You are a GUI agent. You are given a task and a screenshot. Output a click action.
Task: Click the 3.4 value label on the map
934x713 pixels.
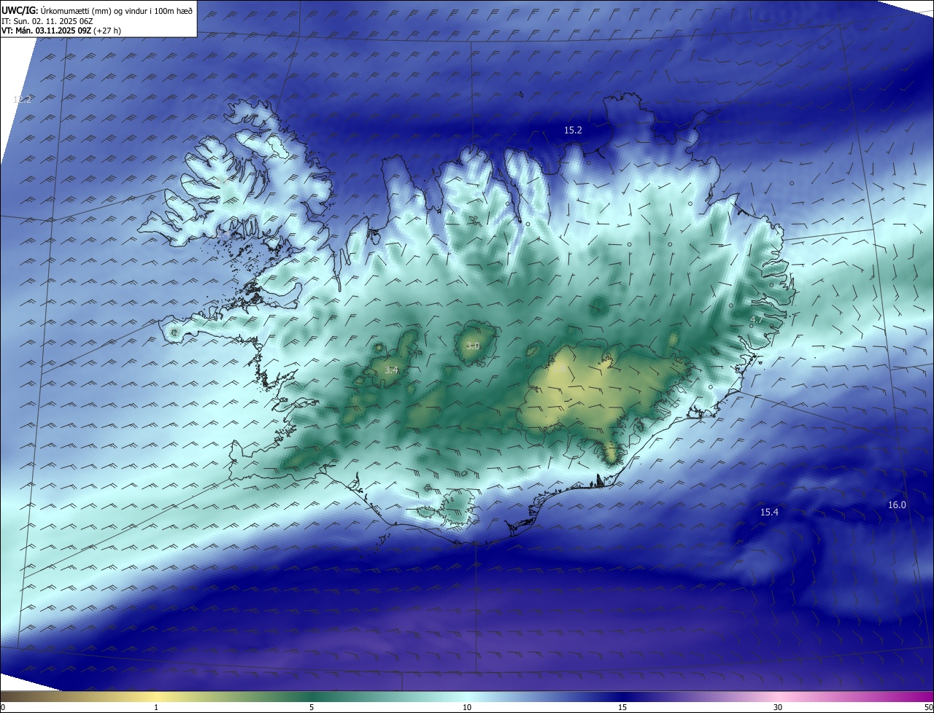391,370
